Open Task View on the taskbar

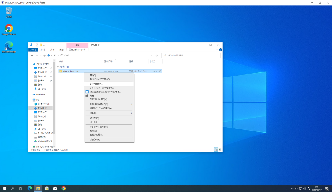[21, 188]
